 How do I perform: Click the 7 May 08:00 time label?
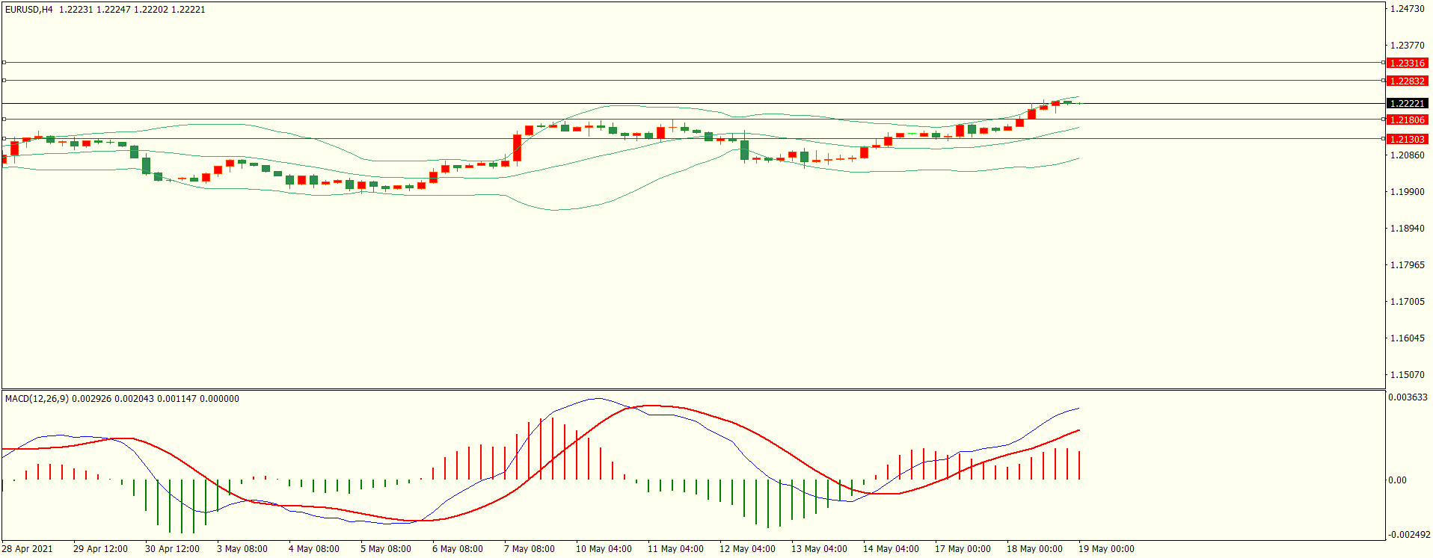(530, 549)
